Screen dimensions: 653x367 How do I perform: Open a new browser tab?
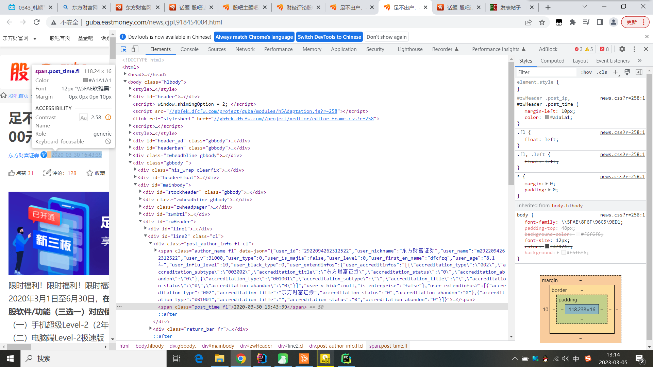pos(548,7)
